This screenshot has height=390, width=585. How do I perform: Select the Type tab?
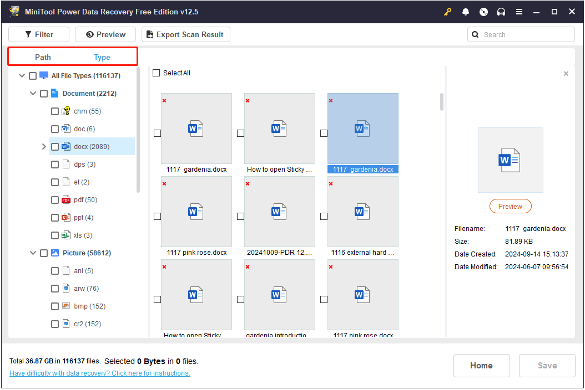coord(102,57)
